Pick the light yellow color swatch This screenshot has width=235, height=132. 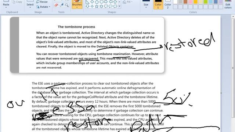click(x=200, y=2)
